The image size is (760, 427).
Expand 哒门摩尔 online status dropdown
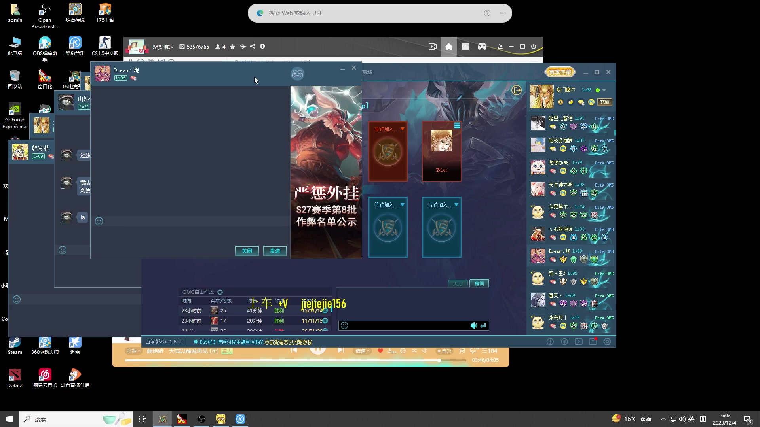pos(604,91)
